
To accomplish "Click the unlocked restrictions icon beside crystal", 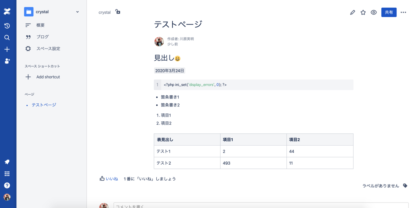I will (x=118, y=12).
